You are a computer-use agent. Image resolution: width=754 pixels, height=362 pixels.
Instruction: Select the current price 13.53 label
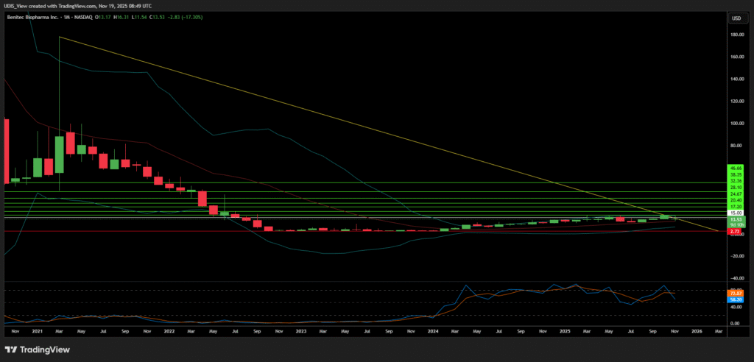pyautogui.click(x=735, y=219)
